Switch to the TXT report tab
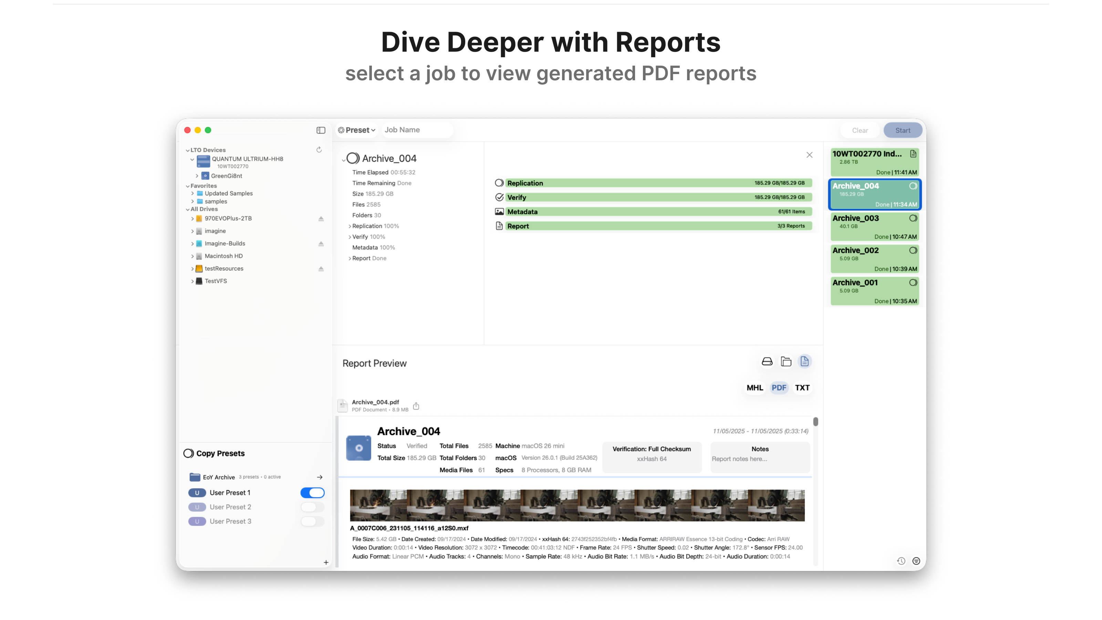This screenshot has width=1102, height=620. point(802,387)
